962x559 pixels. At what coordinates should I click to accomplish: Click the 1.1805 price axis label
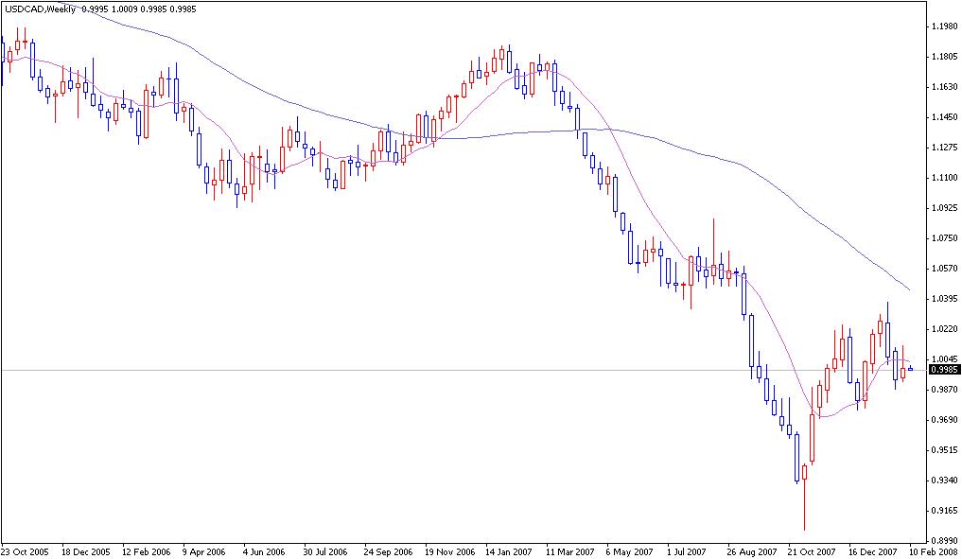(945, 57)
